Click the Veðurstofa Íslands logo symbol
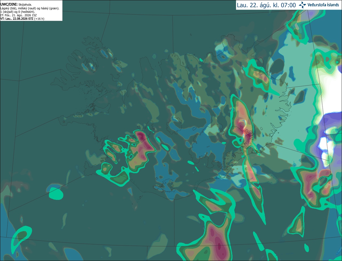 302,5
